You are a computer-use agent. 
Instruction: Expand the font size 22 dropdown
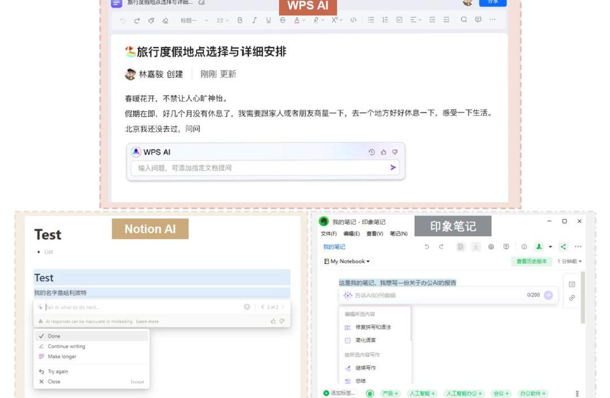223,20
